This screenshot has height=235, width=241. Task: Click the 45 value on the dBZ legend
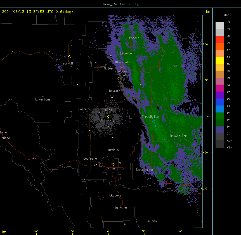tap(228, 78)
